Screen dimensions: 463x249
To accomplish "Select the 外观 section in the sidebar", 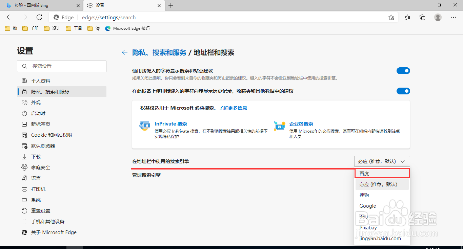I will pos(35,102).
